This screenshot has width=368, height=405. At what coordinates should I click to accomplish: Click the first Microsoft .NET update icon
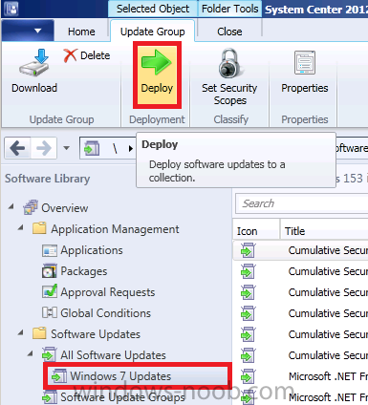(x=249, y=376)
